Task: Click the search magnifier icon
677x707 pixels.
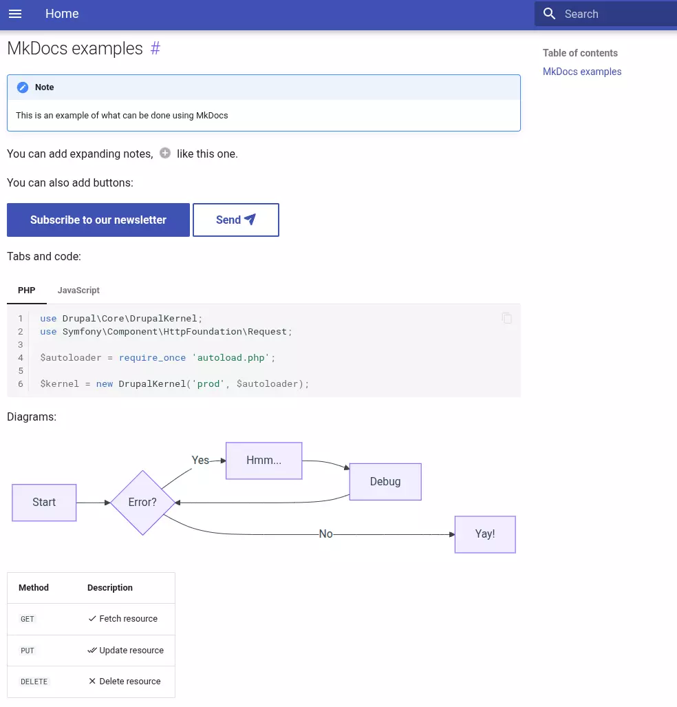Action: pos(549,14)
